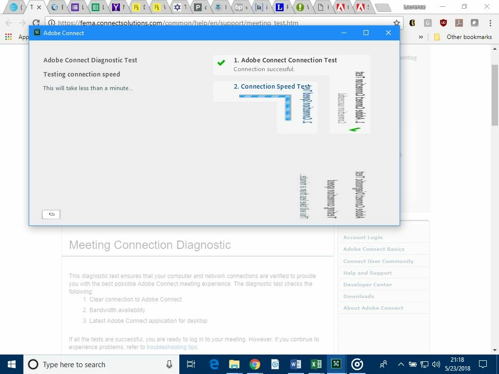Click the page vertical scrollbar thumb
499x374 pixels.
(495, 95)
